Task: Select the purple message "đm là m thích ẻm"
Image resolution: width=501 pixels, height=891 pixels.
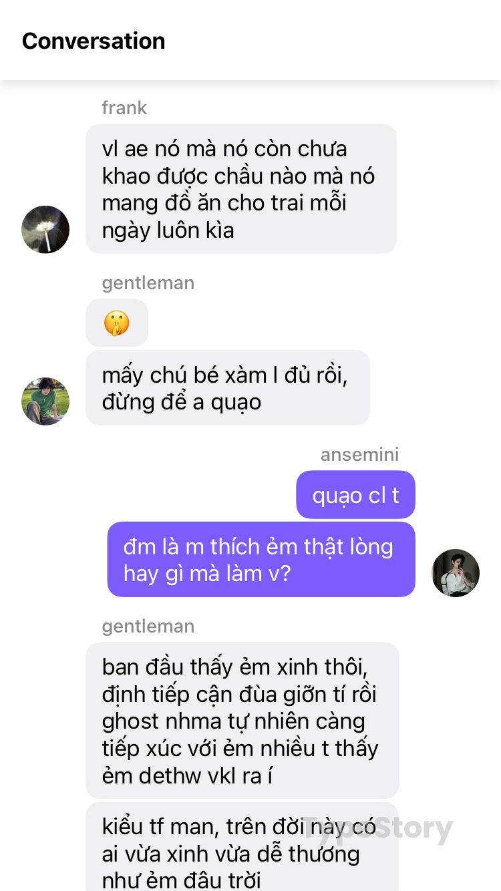Action: point(261,560)
